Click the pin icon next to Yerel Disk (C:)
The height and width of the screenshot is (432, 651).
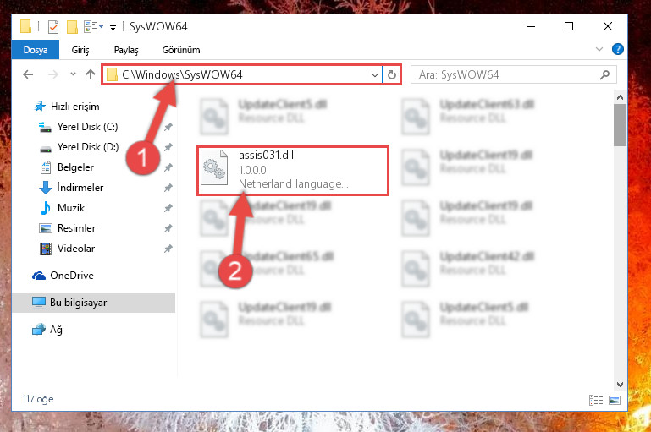pos(168,128)
